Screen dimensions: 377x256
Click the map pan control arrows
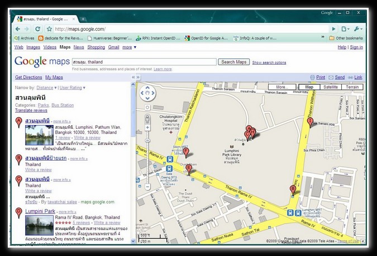point(147,93)
